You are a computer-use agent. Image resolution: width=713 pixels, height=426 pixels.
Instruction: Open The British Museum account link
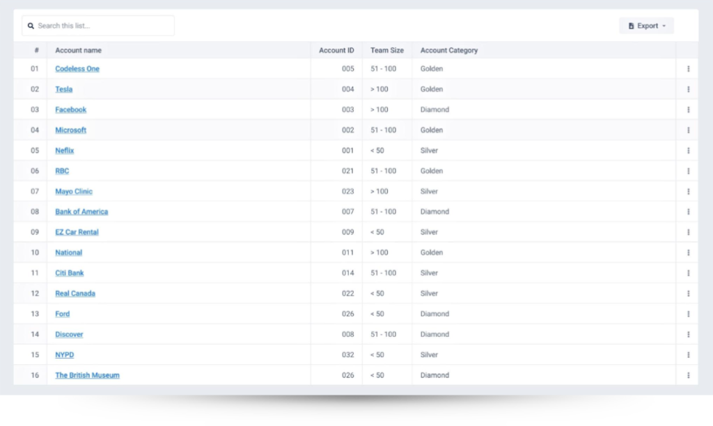87,375
